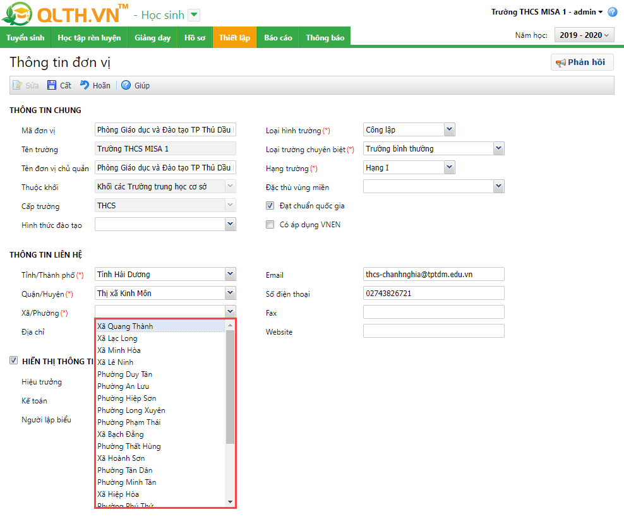Viewport: 624px width, 524px height.
Task: Select Xã Lê Ninh from the list
Action: [160, 362]
